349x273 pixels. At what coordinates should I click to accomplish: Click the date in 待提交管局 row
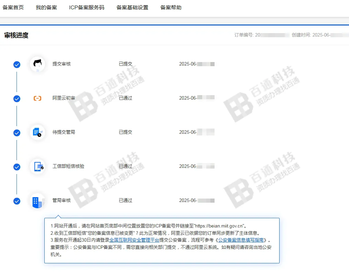coord(197,132)
